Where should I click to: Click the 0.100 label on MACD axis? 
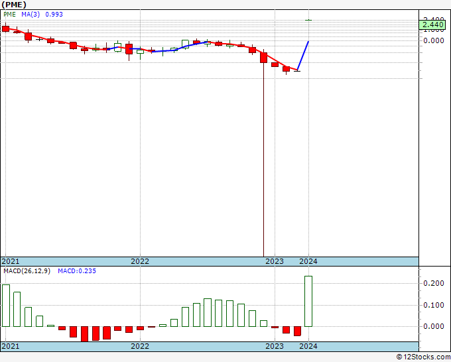pyautogui.click(x=434, y=305)
